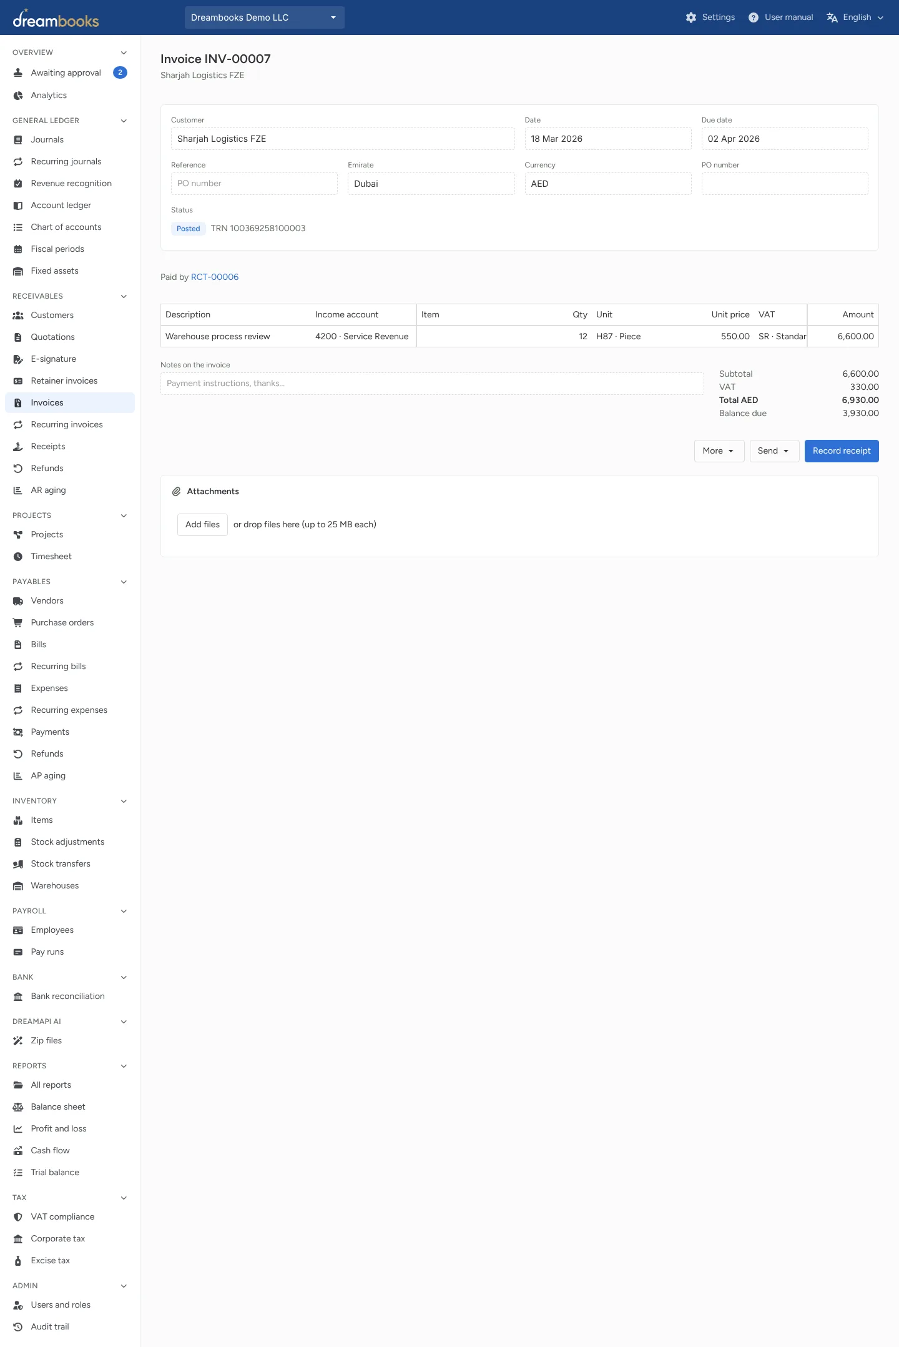The width and height of the screenshot is (899, 1347).
Task: Collapse the Inventory sidebar section
Action: pyautogui.click(x=124, y=801)
